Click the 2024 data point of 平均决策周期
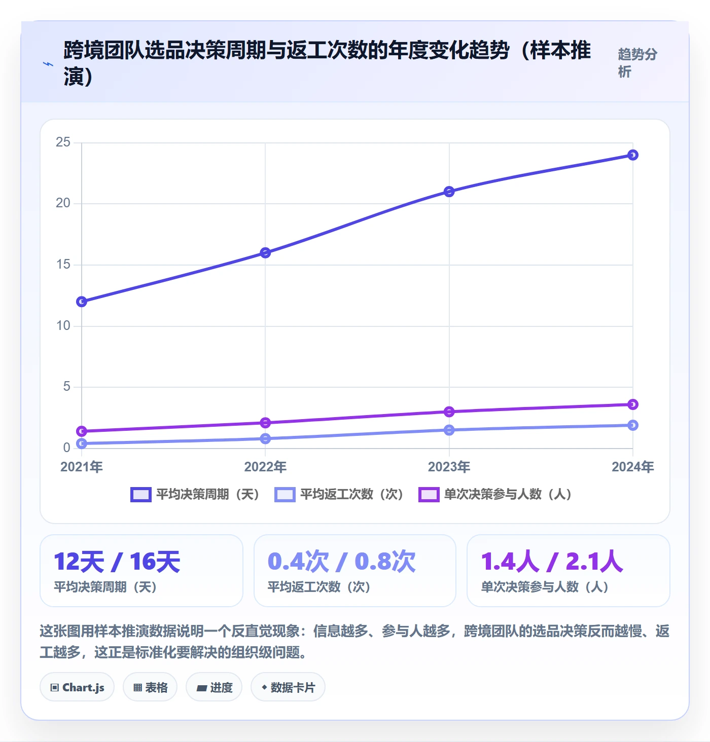This screenshot has width=710, height=742. point(633,155)
